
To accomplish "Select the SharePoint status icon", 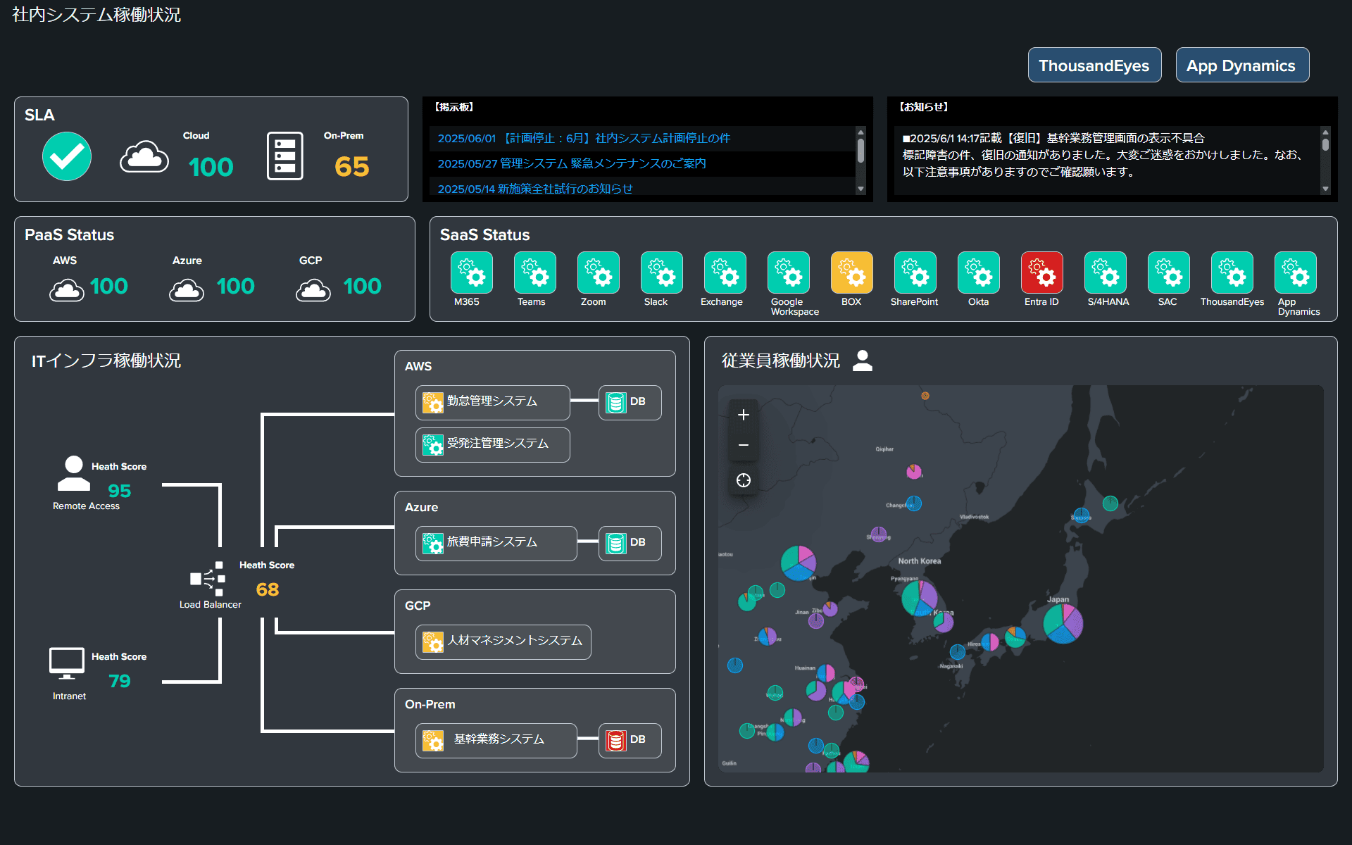I will [914, 273].
